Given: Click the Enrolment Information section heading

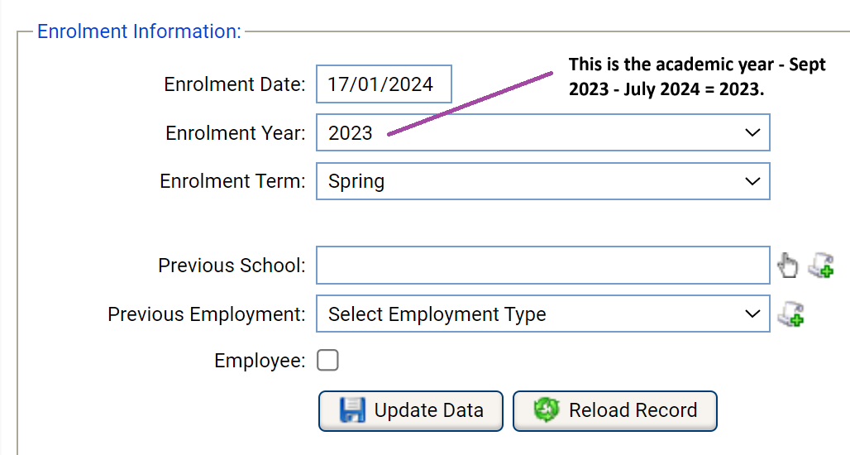Looking at the screenshot, I should [x=139, y=31].
